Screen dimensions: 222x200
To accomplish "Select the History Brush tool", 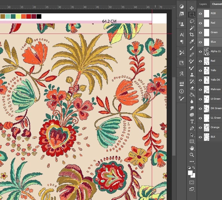I will coord(192,82).
